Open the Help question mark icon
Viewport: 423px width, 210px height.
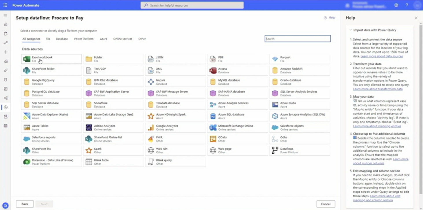tap(407, 5)
